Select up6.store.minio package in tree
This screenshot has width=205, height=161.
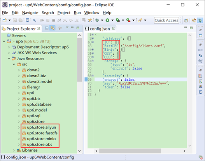[41, 139]
